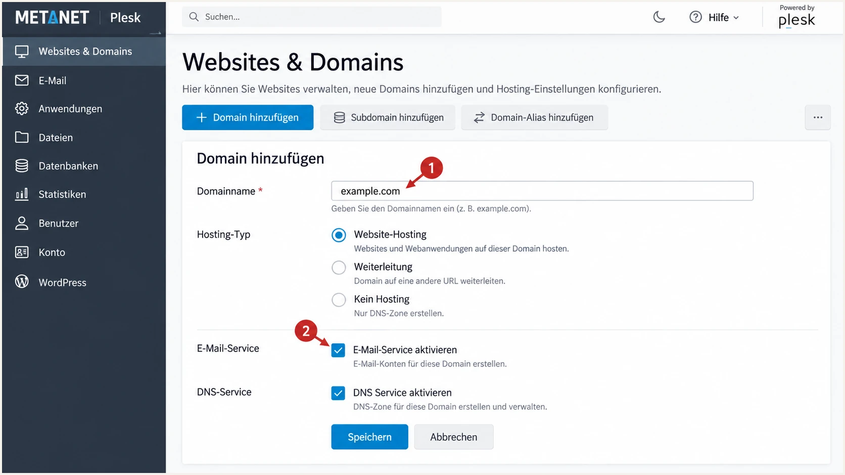This screenshot has width=845, height=475.
Task: Go to Anwendungen in sidebar
Action: [x=84, y=109]
